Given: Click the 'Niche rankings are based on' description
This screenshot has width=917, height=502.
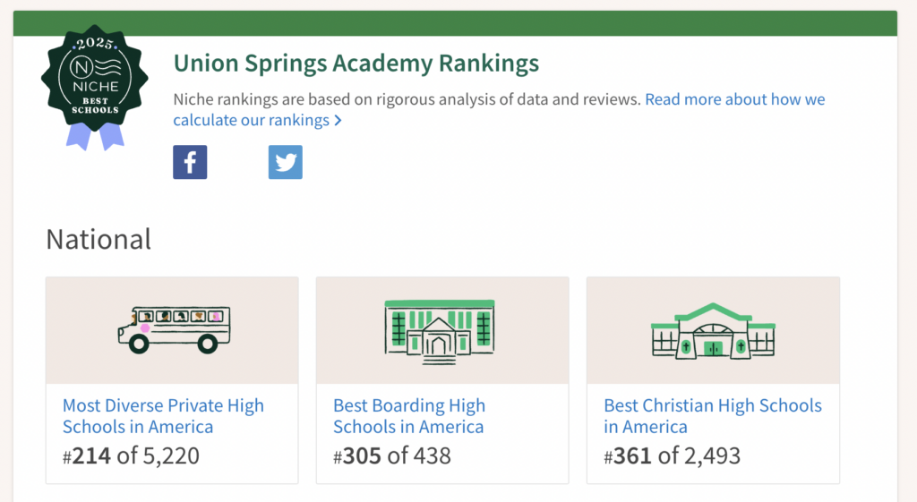Looking at the screenshot, I should [407, 99].
